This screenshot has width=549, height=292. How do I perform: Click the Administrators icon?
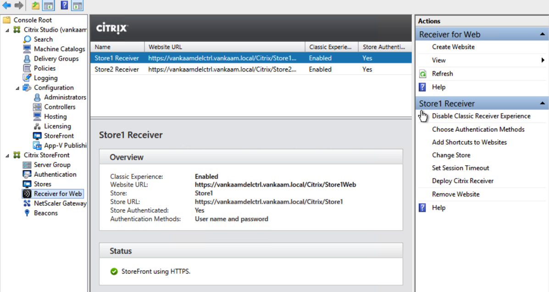coord(37,97)
